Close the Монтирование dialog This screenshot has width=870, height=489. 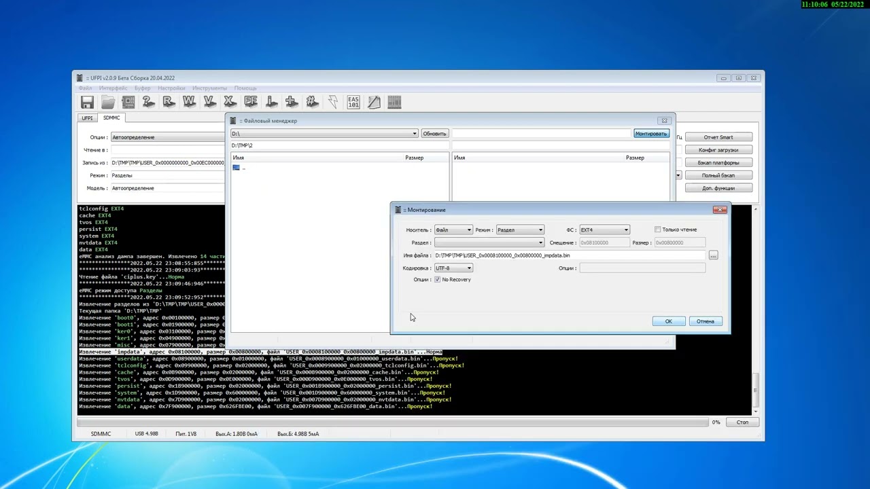719,210
